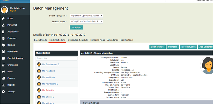
Task: Switch to the Curriculum Schedule tab
Action: (x=78, y=40)
